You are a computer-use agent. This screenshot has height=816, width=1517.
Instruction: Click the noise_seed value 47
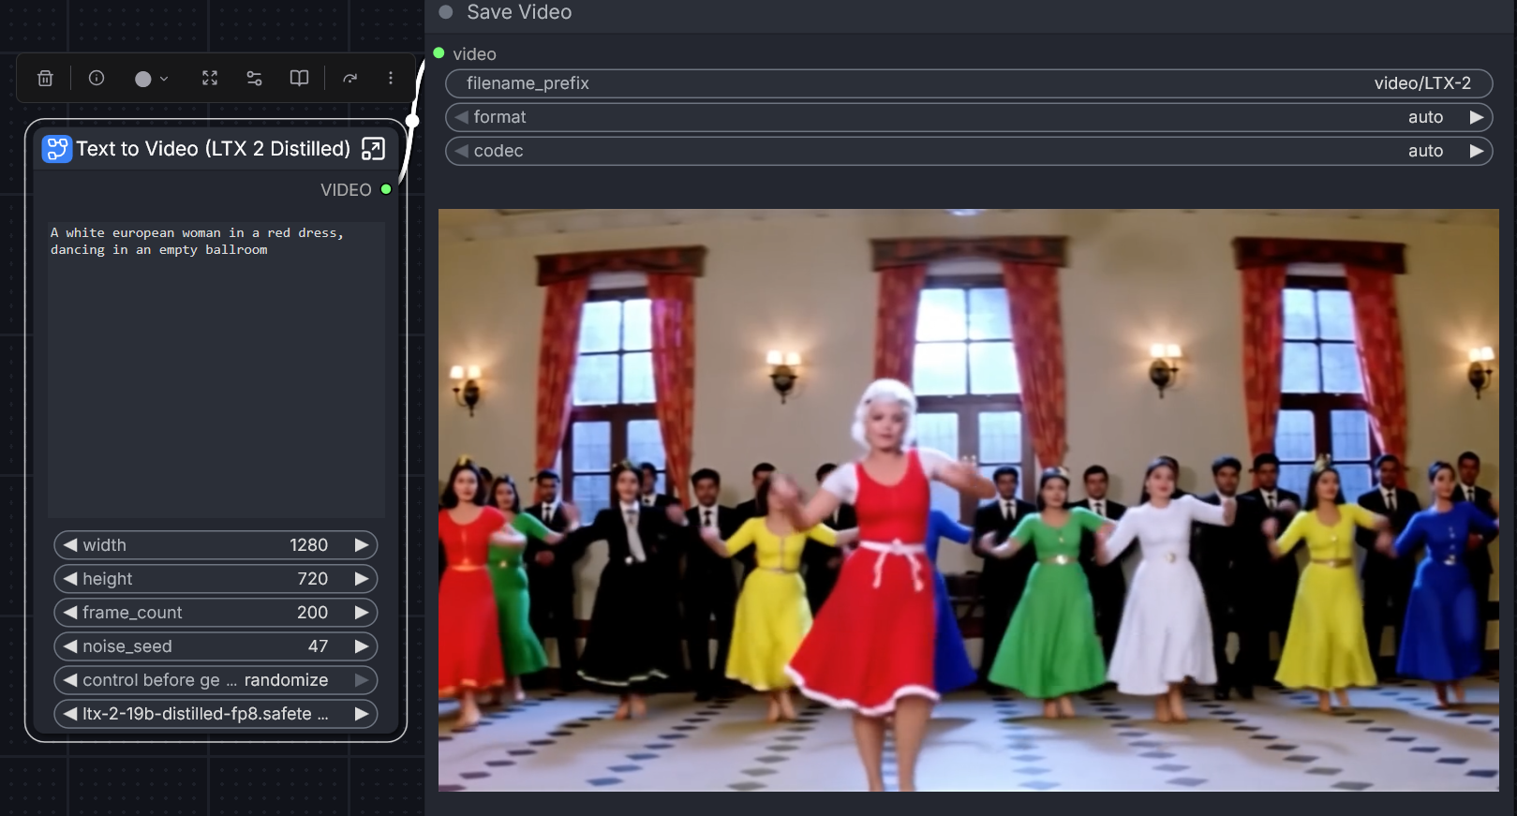coord(319,646)
